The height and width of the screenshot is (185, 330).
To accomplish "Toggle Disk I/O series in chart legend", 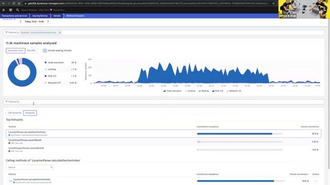I will click(x=218, y=91).
